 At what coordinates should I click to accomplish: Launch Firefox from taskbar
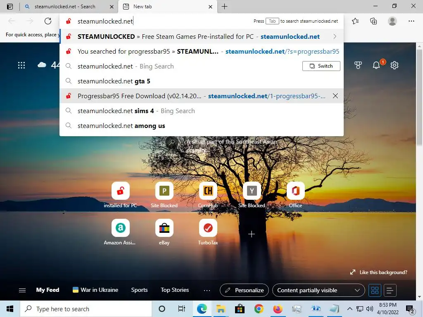[277, 309]
